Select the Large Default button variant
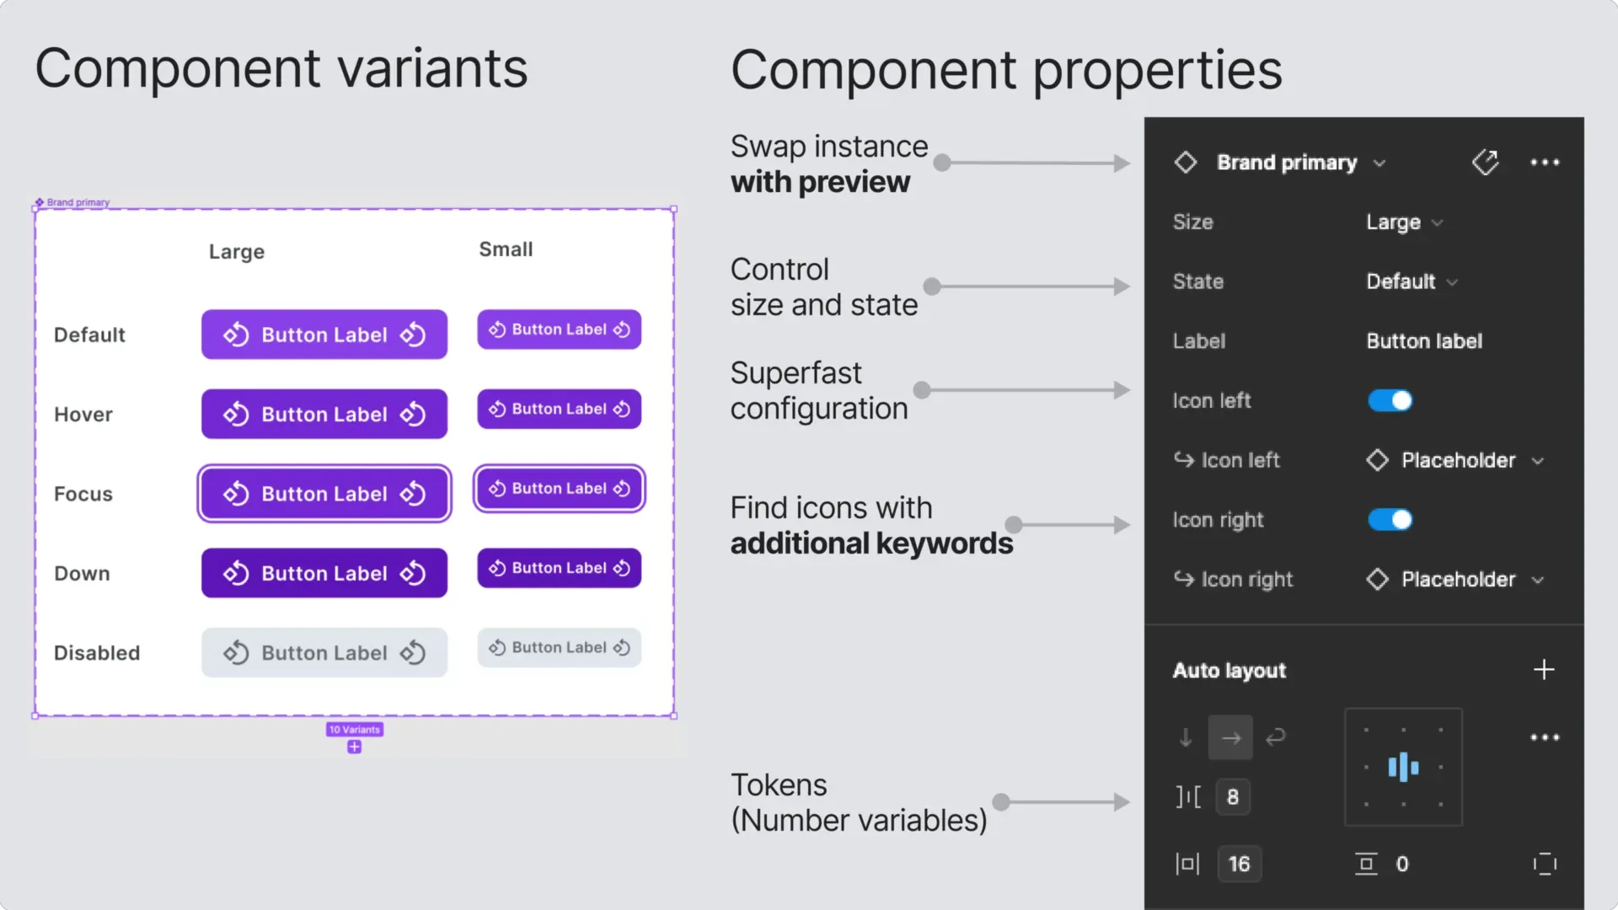The width and height of the screenshot is (1618, 910). coord(324,335)
